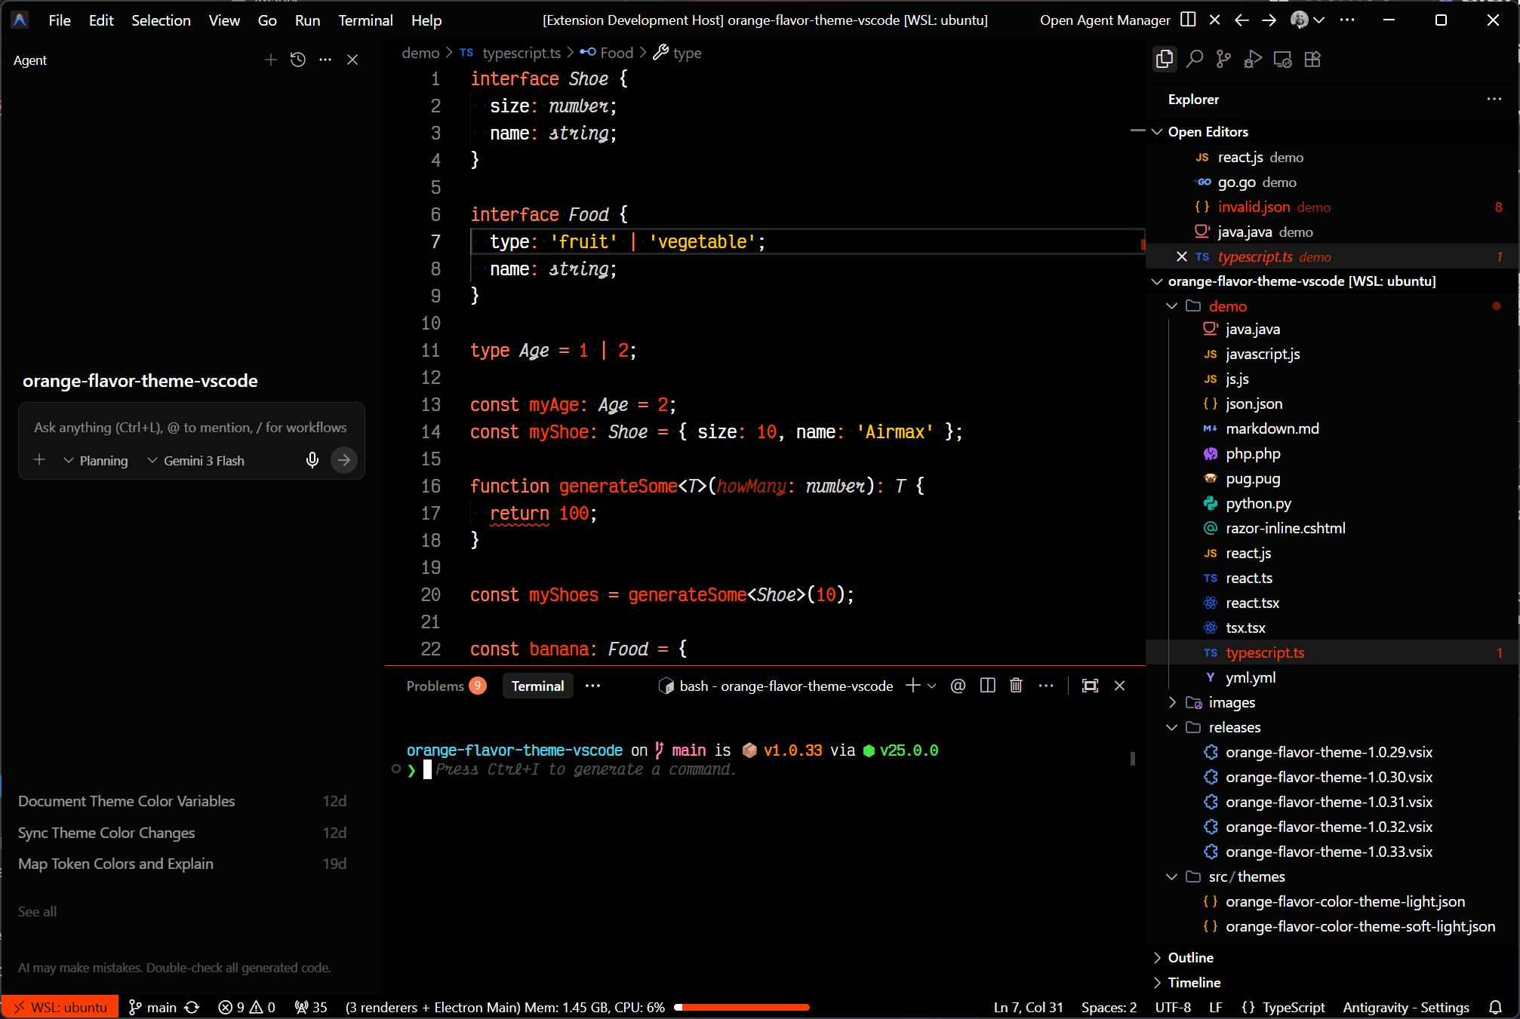
Task: Show errors and warnings count in status bar
Action: point(247,1008)
